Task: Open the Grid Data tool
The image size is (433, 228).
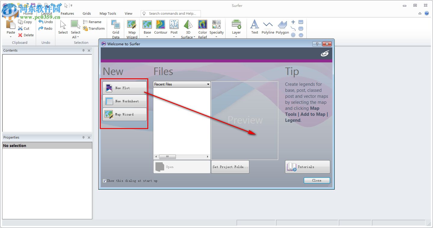Action: 116,29
